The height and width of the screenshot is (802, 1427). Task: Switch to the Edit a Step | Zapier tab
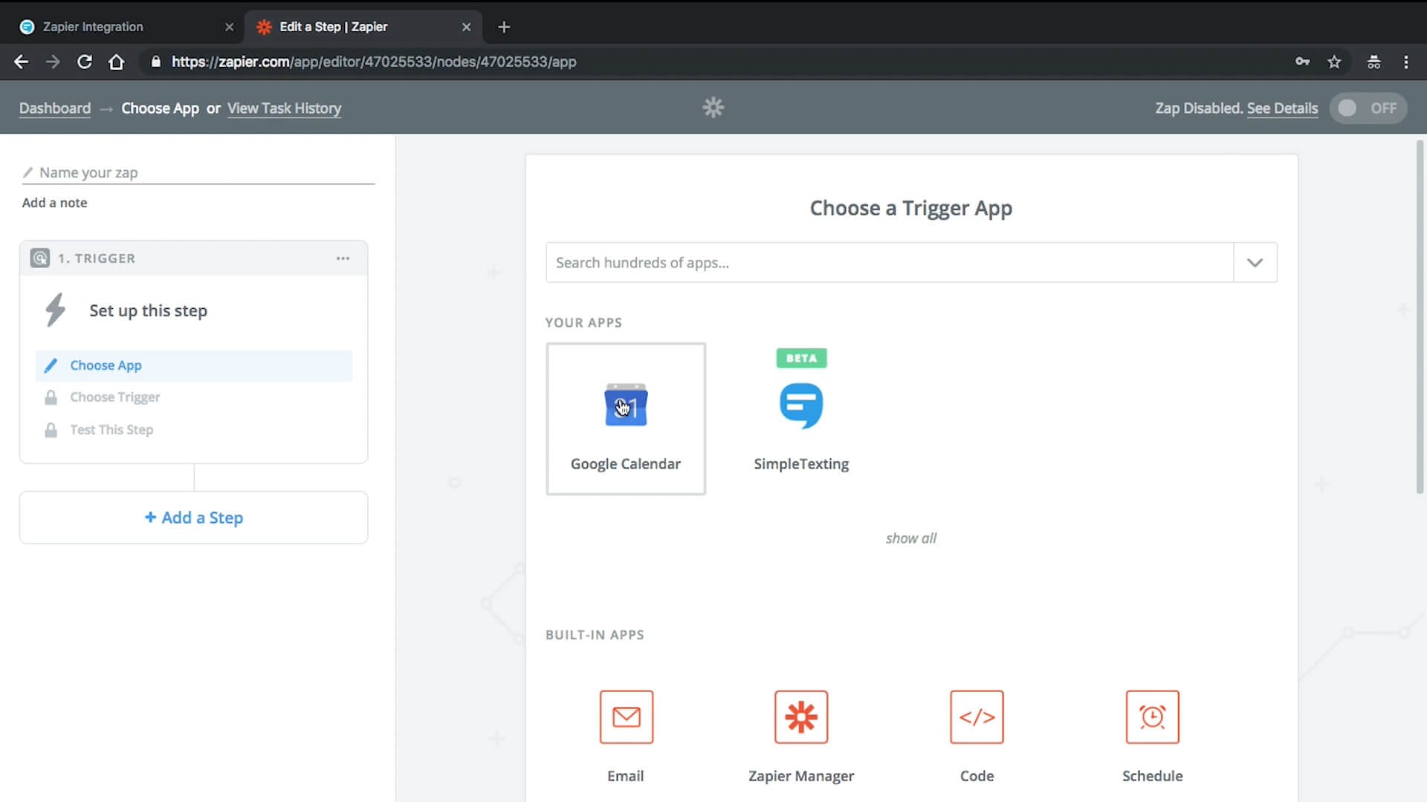[x=363, y=27]
